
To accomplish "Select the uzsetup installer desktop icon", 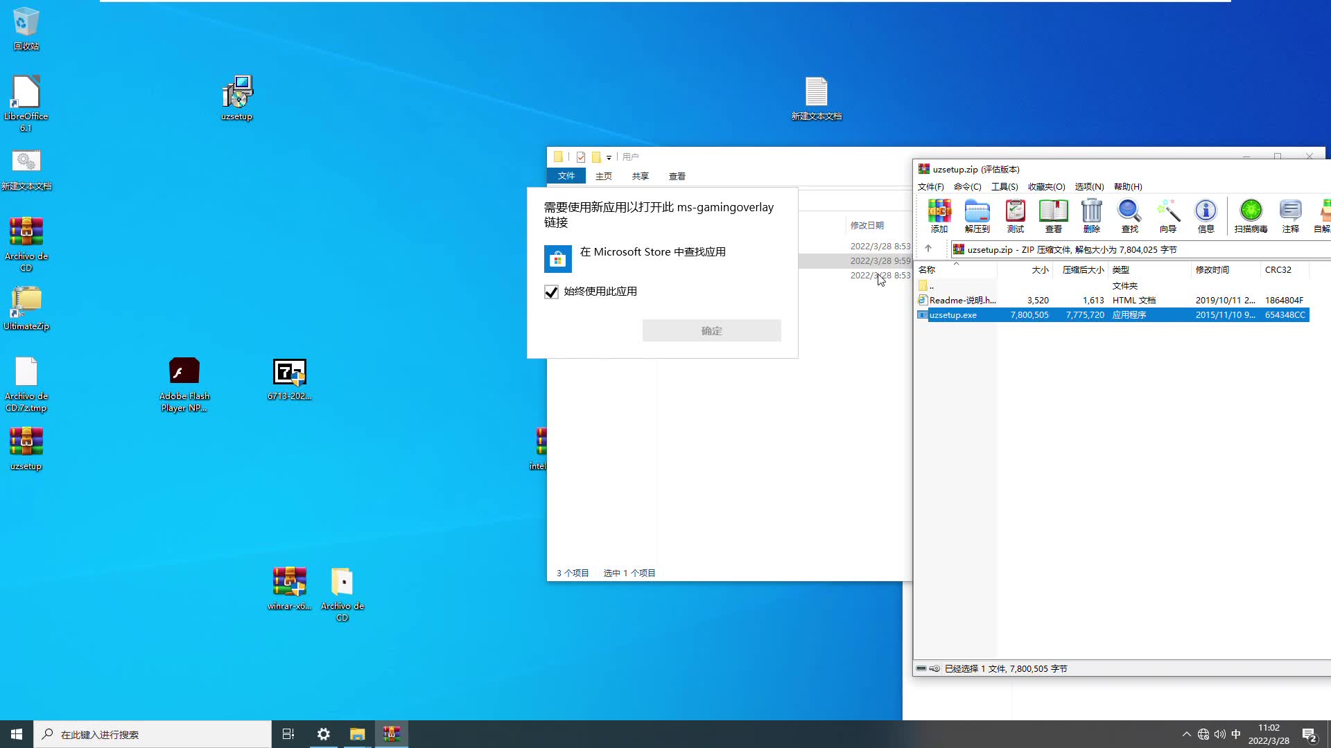I will [237, 98].
